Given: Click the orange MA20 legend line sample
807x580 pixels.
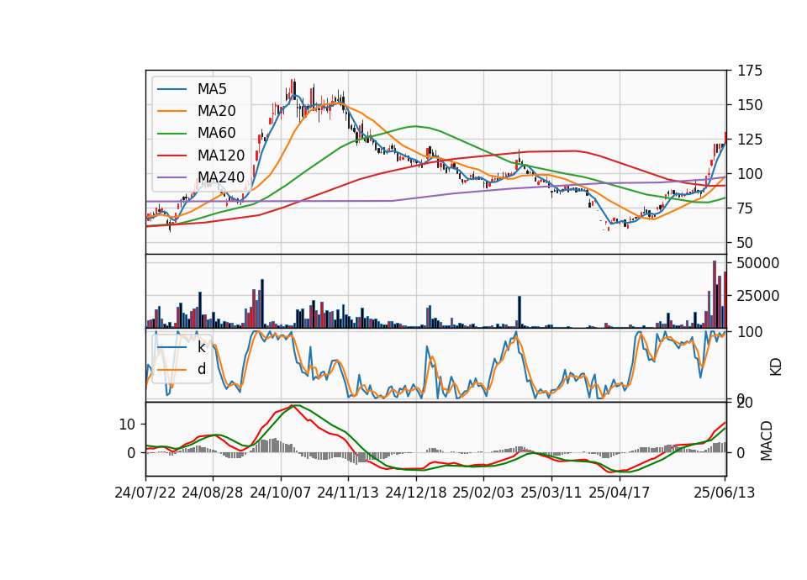Looking at the screenshot, I should click(171, 111).
